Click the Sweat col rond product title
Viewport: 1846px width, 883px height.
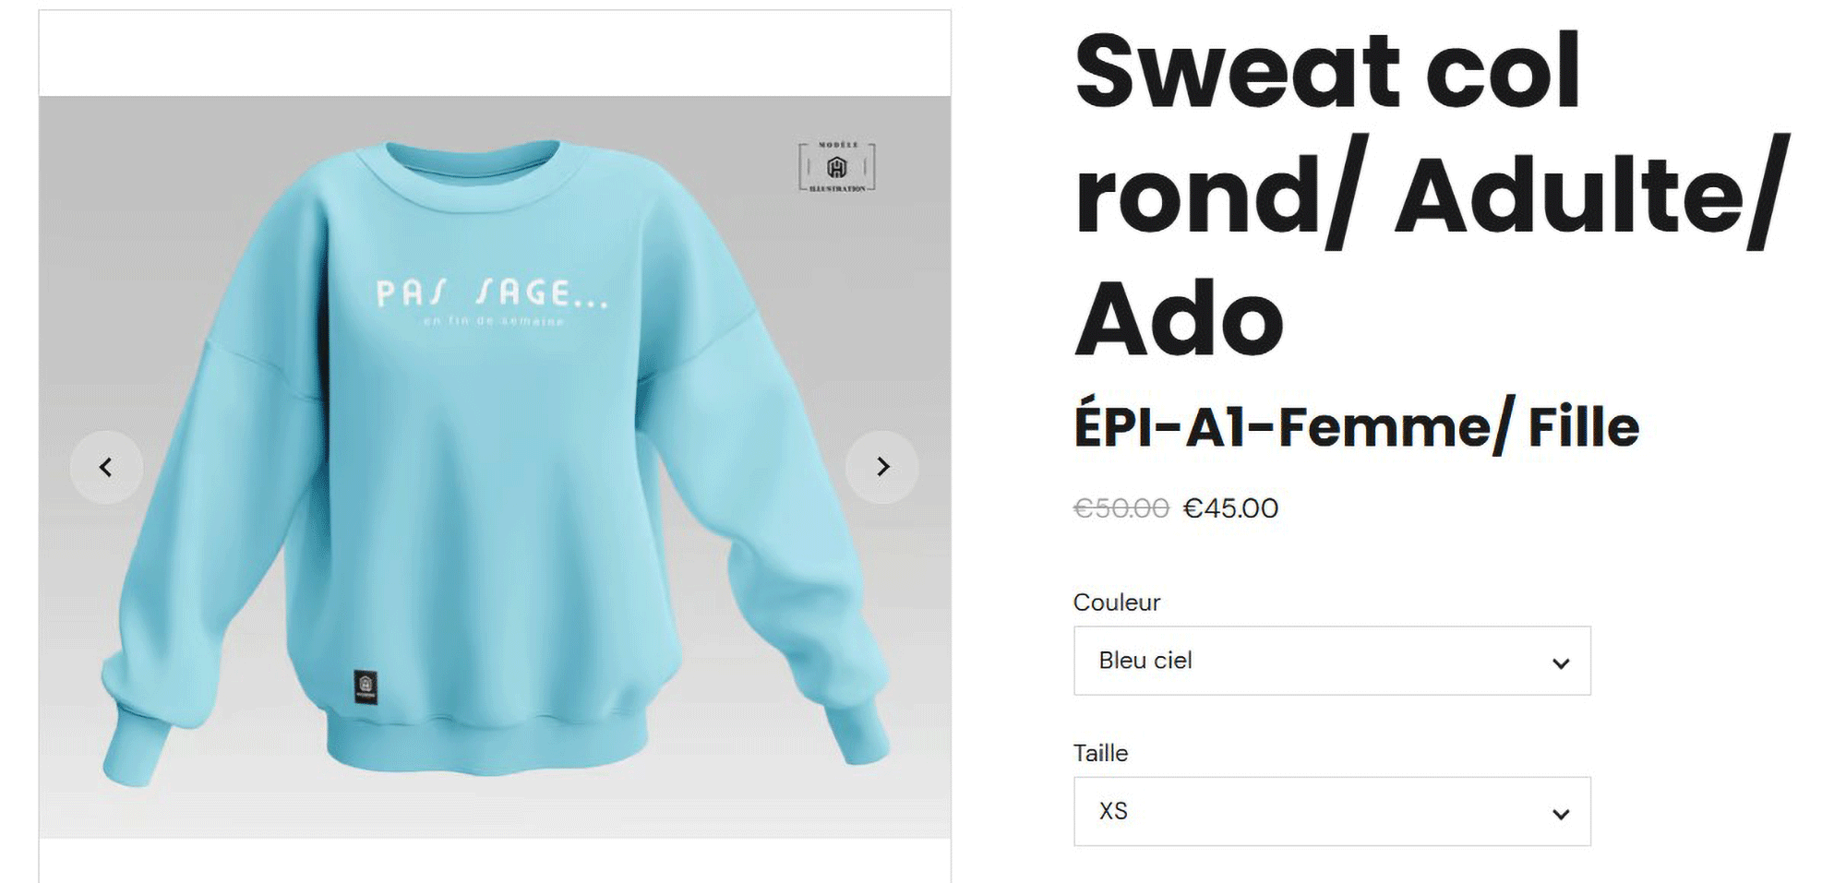point(1431,195)
